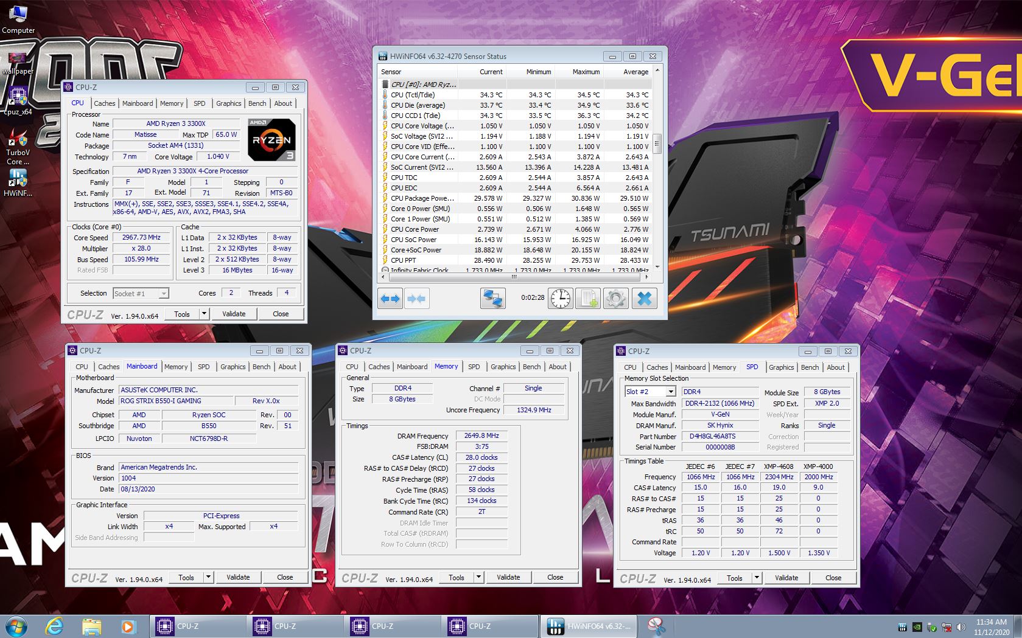Click the taskbar clock showing 11:34 AM

pyautogui.click(x=992, y=627)
